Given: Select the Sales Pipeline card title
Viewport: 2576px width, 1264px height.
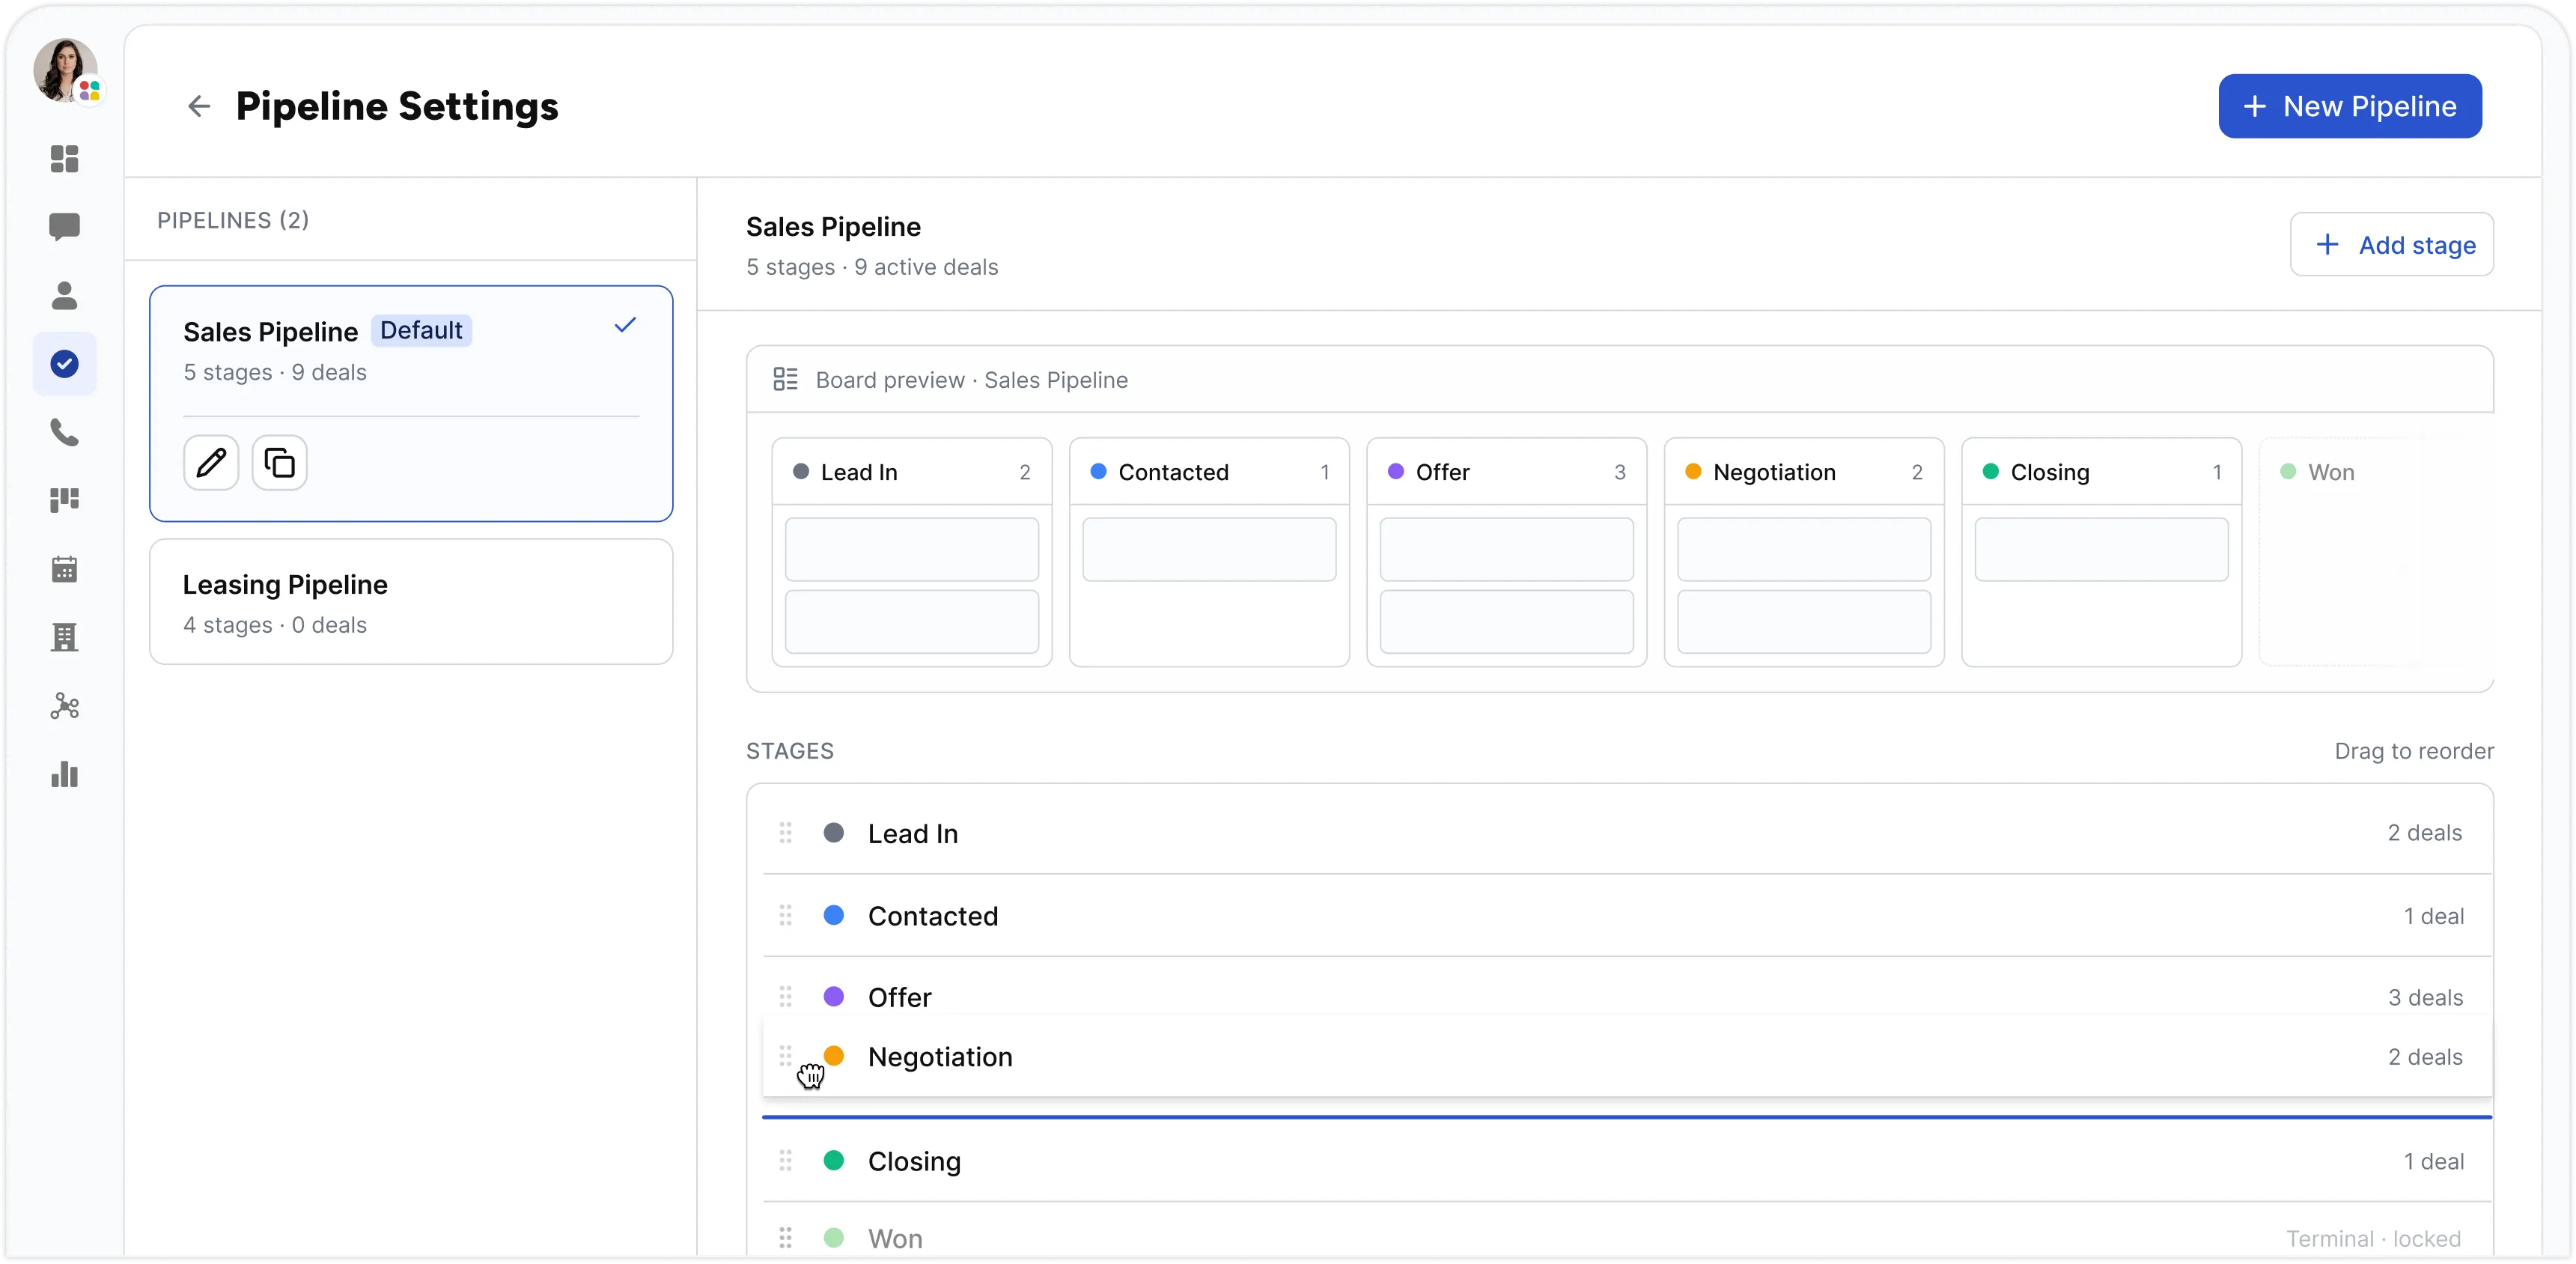Looking at the screenshot, I should (x=270, y=332).
